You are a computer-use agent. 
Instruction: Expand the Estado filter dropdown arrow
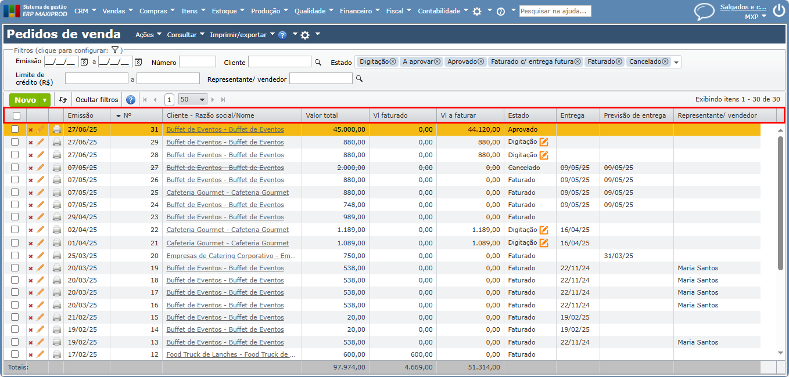coord(676,62)
